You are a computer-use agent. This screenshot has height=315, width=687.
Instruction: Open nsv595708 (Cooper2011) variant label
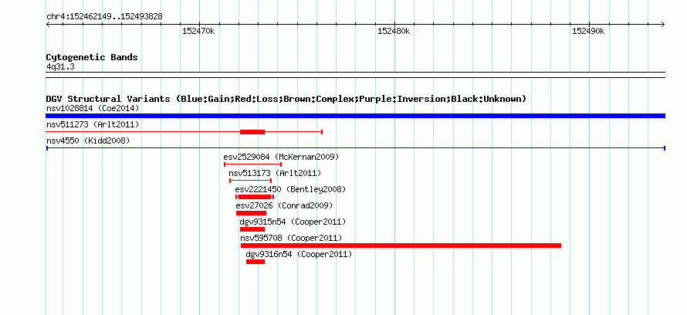tap(291, 238)
